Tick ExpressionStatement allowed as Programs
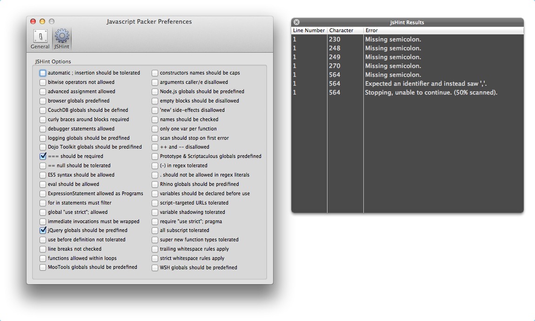 [43, 193]
